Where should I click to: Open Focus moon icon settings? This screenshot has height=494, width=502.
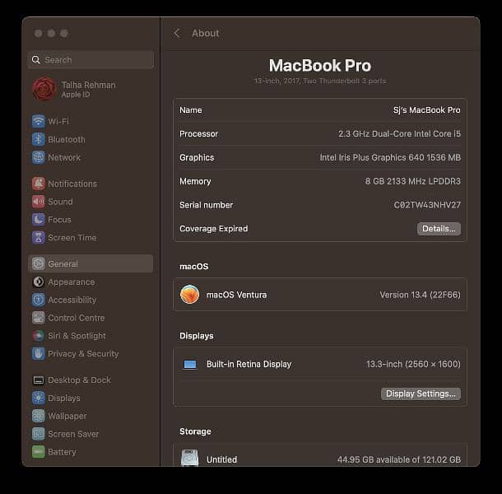pyautogui.click(x=39, y=220)
